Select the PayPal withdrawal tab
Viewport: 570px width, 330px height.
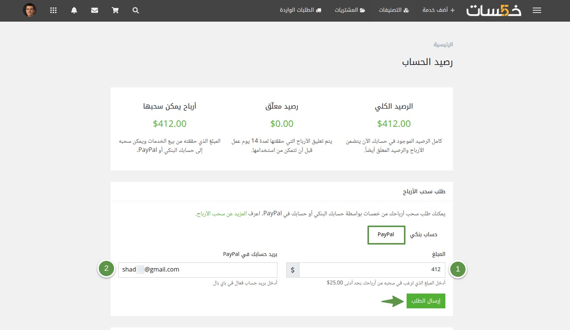386,235
